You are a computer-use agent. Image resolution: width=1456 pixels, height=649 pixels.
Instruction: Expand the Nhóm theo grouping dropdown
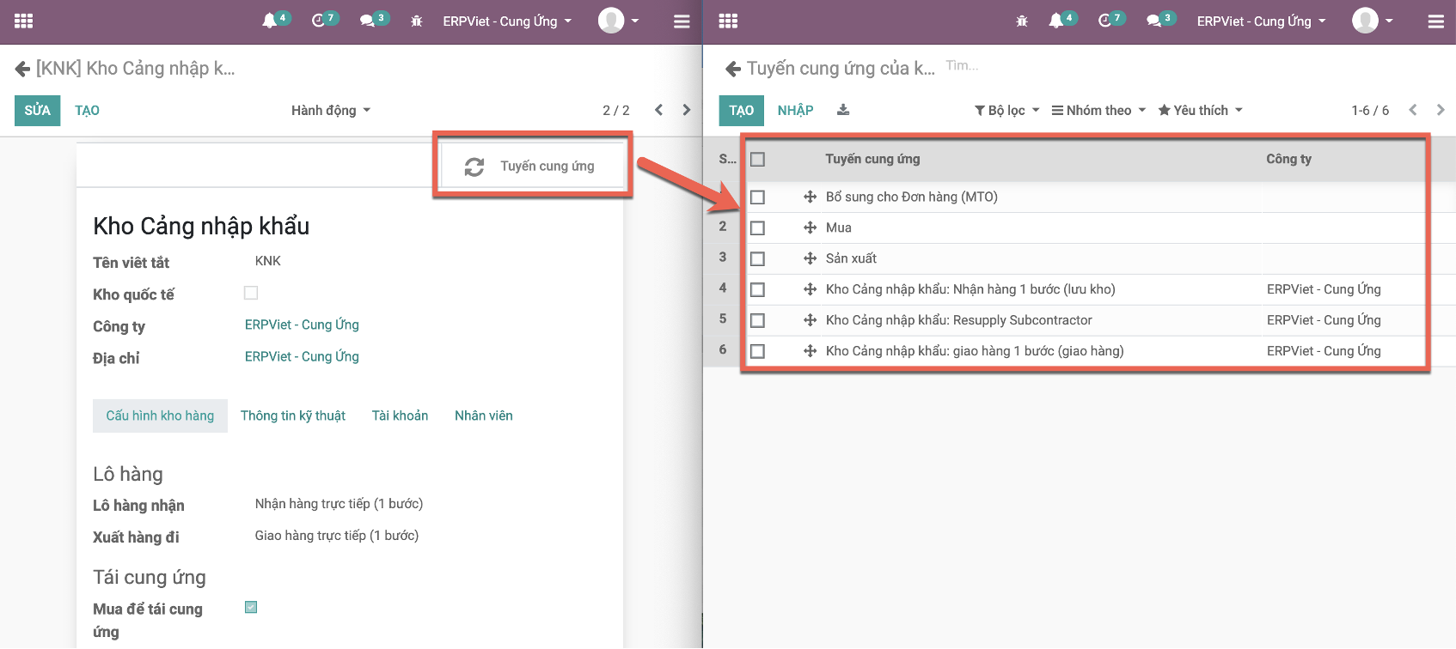click(1098, 110)
